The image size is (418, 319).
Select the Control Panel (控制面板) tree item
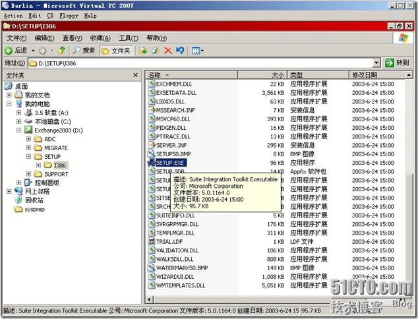coord(47,183)
